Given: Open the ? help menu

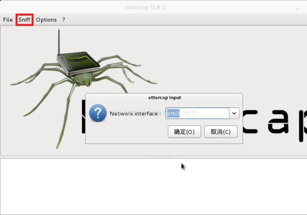Looking at the screenshot, I should coord(64,20).
